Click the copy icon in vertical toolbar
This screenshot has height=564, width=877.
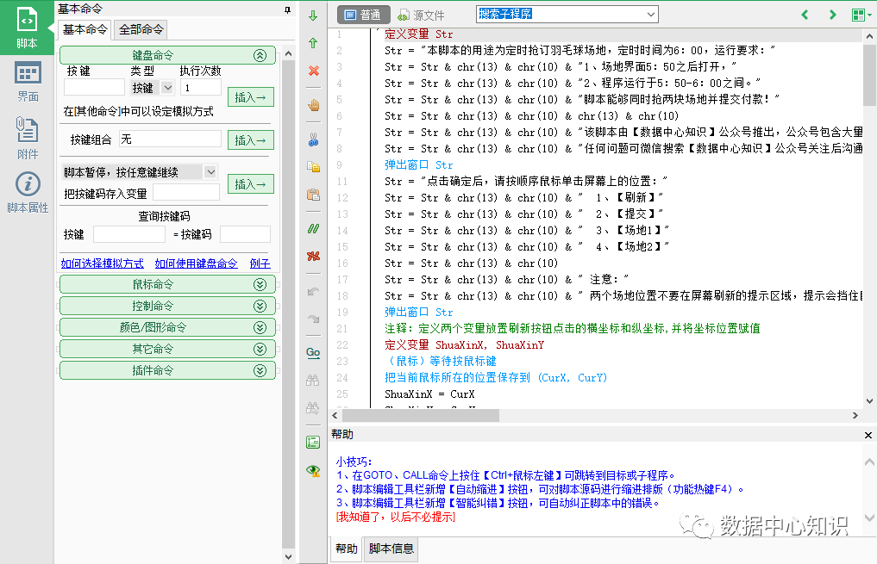pos(313,166)
